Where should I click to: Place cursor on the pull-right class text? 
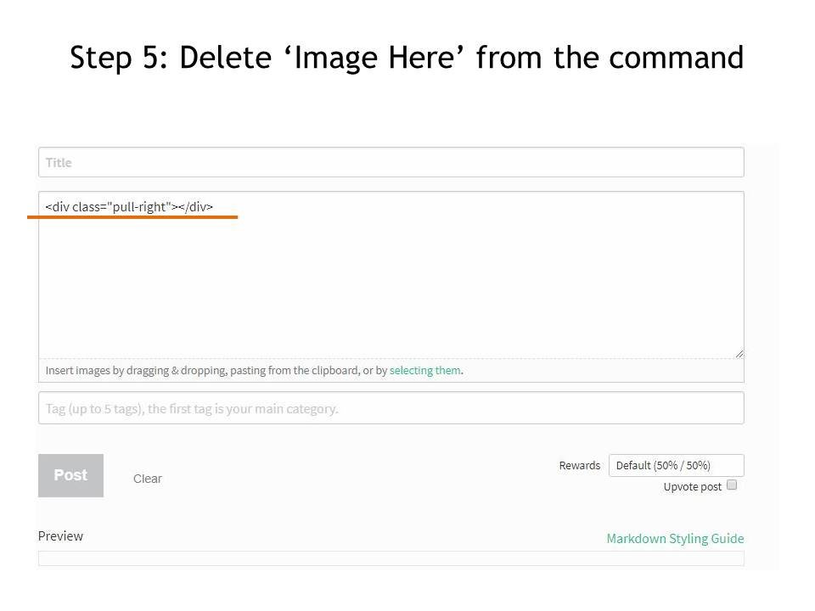pyautogui.click(x=138, y=207)
